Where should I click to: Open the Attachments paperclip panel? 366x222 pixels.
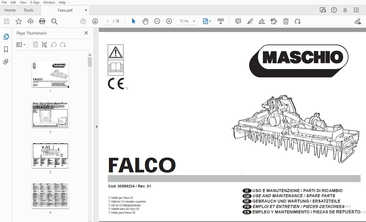[6, 62]
